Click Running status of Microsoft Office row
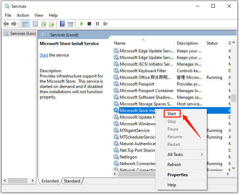 coord(214,77)
